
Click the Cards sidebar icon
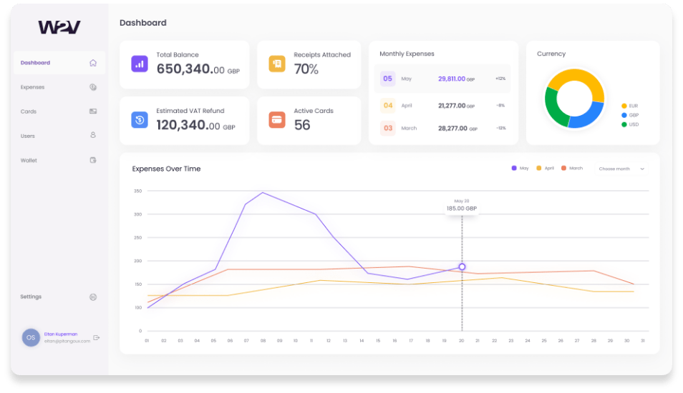click(x=93, y=111)
